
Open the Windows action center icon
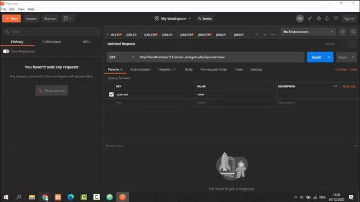pos(351,197)
